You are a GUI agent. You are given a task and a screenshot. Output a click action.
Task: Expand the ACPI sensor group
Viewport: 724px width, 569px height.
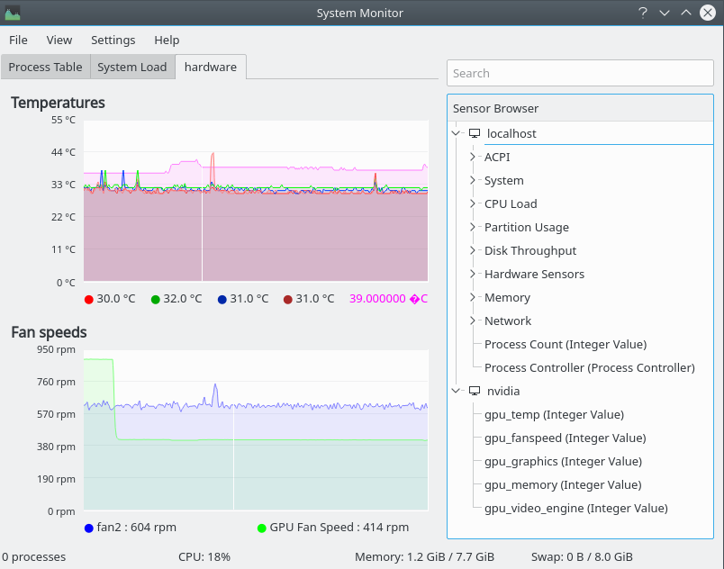tap(473, 157)
